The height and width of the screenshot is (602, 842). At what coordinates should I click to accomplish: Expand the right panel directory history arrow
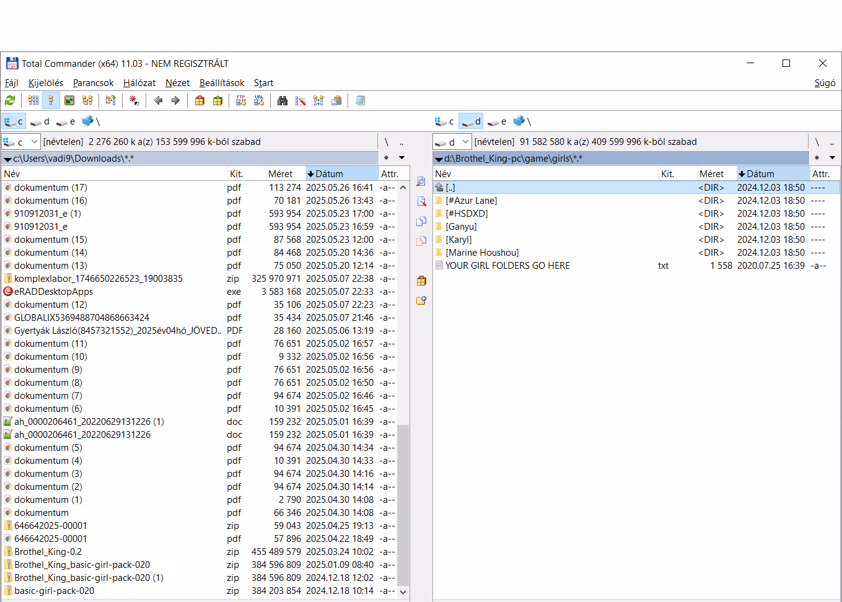832,158
